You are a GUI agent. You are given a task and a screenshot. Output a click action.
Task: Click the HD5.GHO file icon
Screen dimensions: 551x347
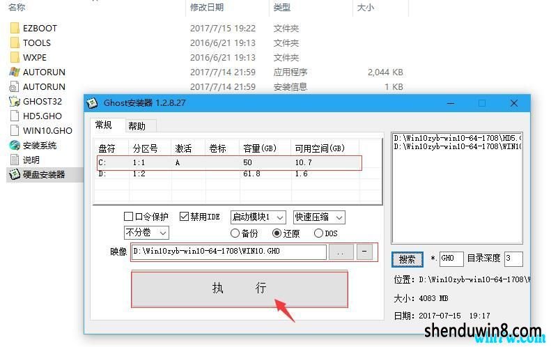[15, 116]
